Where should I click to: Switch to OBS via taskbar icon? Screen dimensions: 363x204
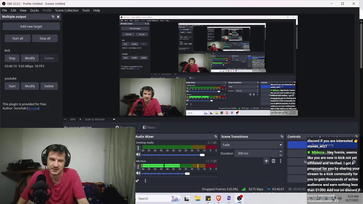(x=239, y=199)
